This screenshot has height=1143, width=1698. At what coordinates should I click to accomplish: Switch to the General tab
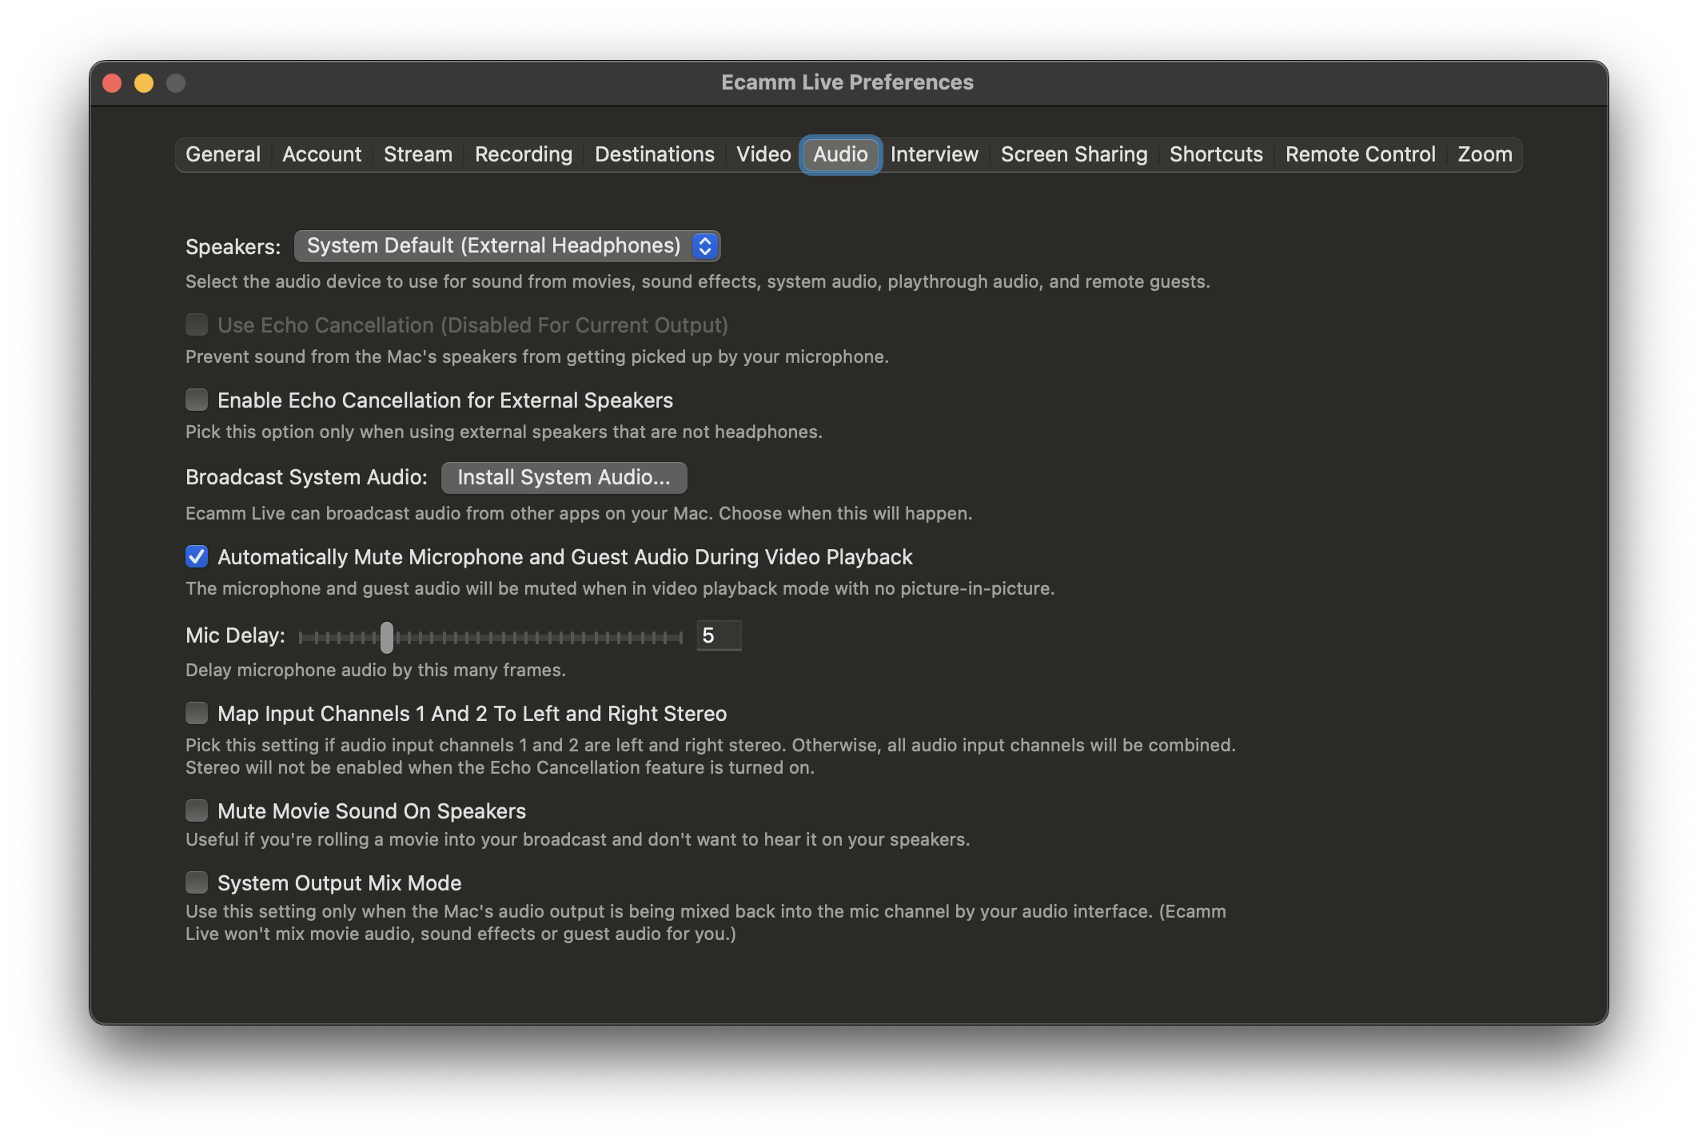[x=223, y=154]
